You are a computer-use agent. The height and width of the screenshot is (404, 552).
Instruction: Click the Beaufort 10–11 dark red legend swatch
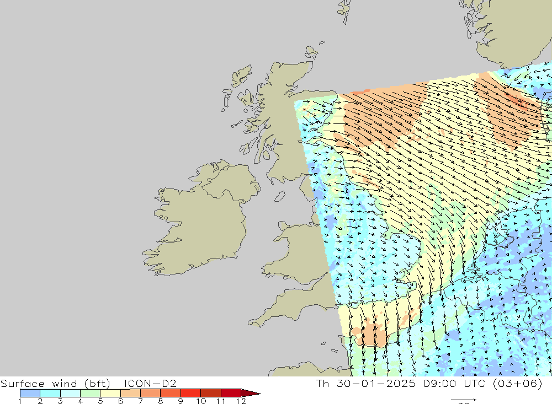click(210, 393)
